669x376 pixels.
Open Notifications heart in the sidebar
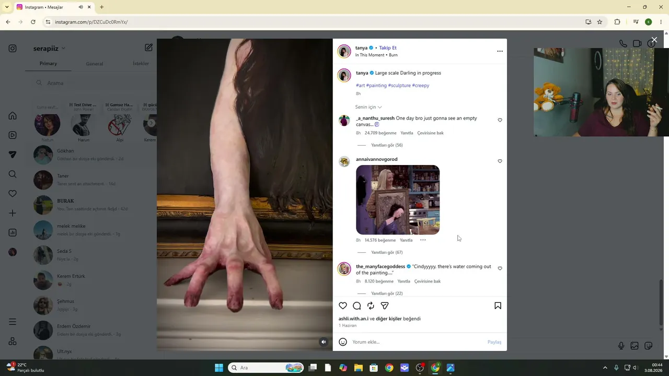(x=13, y=194)
